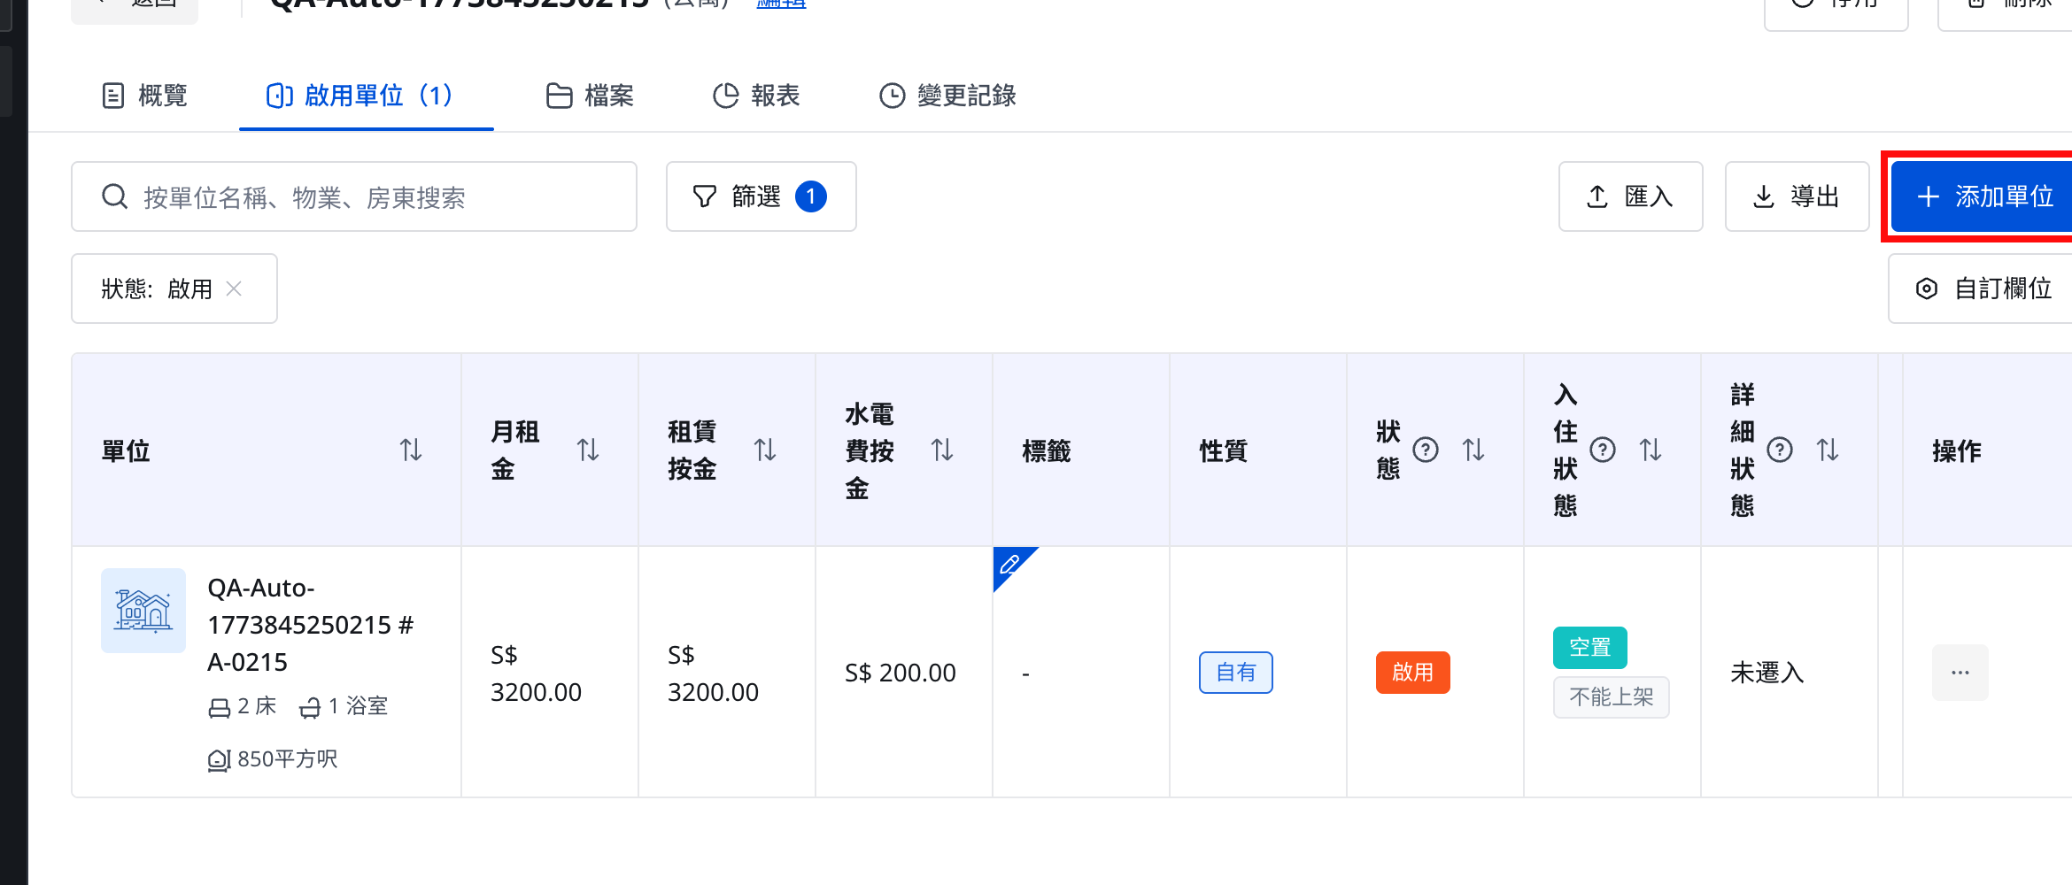Sort by 水電費按金 column
Screen dimensions: 2072x885
(x=942, y=450)
